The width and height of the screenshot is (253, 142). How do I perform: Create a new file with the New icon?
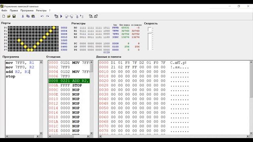point(4,16)
